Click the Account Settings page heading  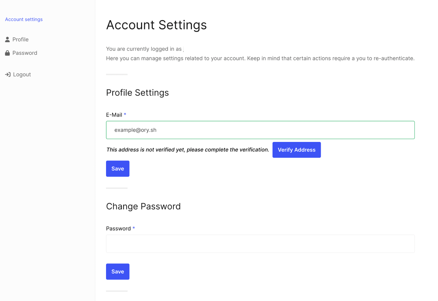pyautogui.click(x=156, y=25)
